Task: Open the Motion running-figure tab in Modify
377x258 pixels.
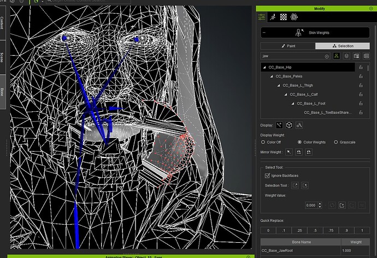Action: point(273,17)
